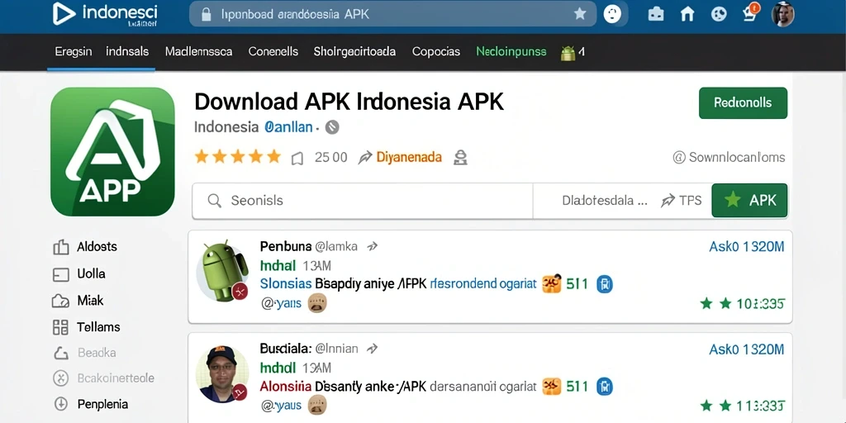Open Miak in the sidebar

point(78,301)
